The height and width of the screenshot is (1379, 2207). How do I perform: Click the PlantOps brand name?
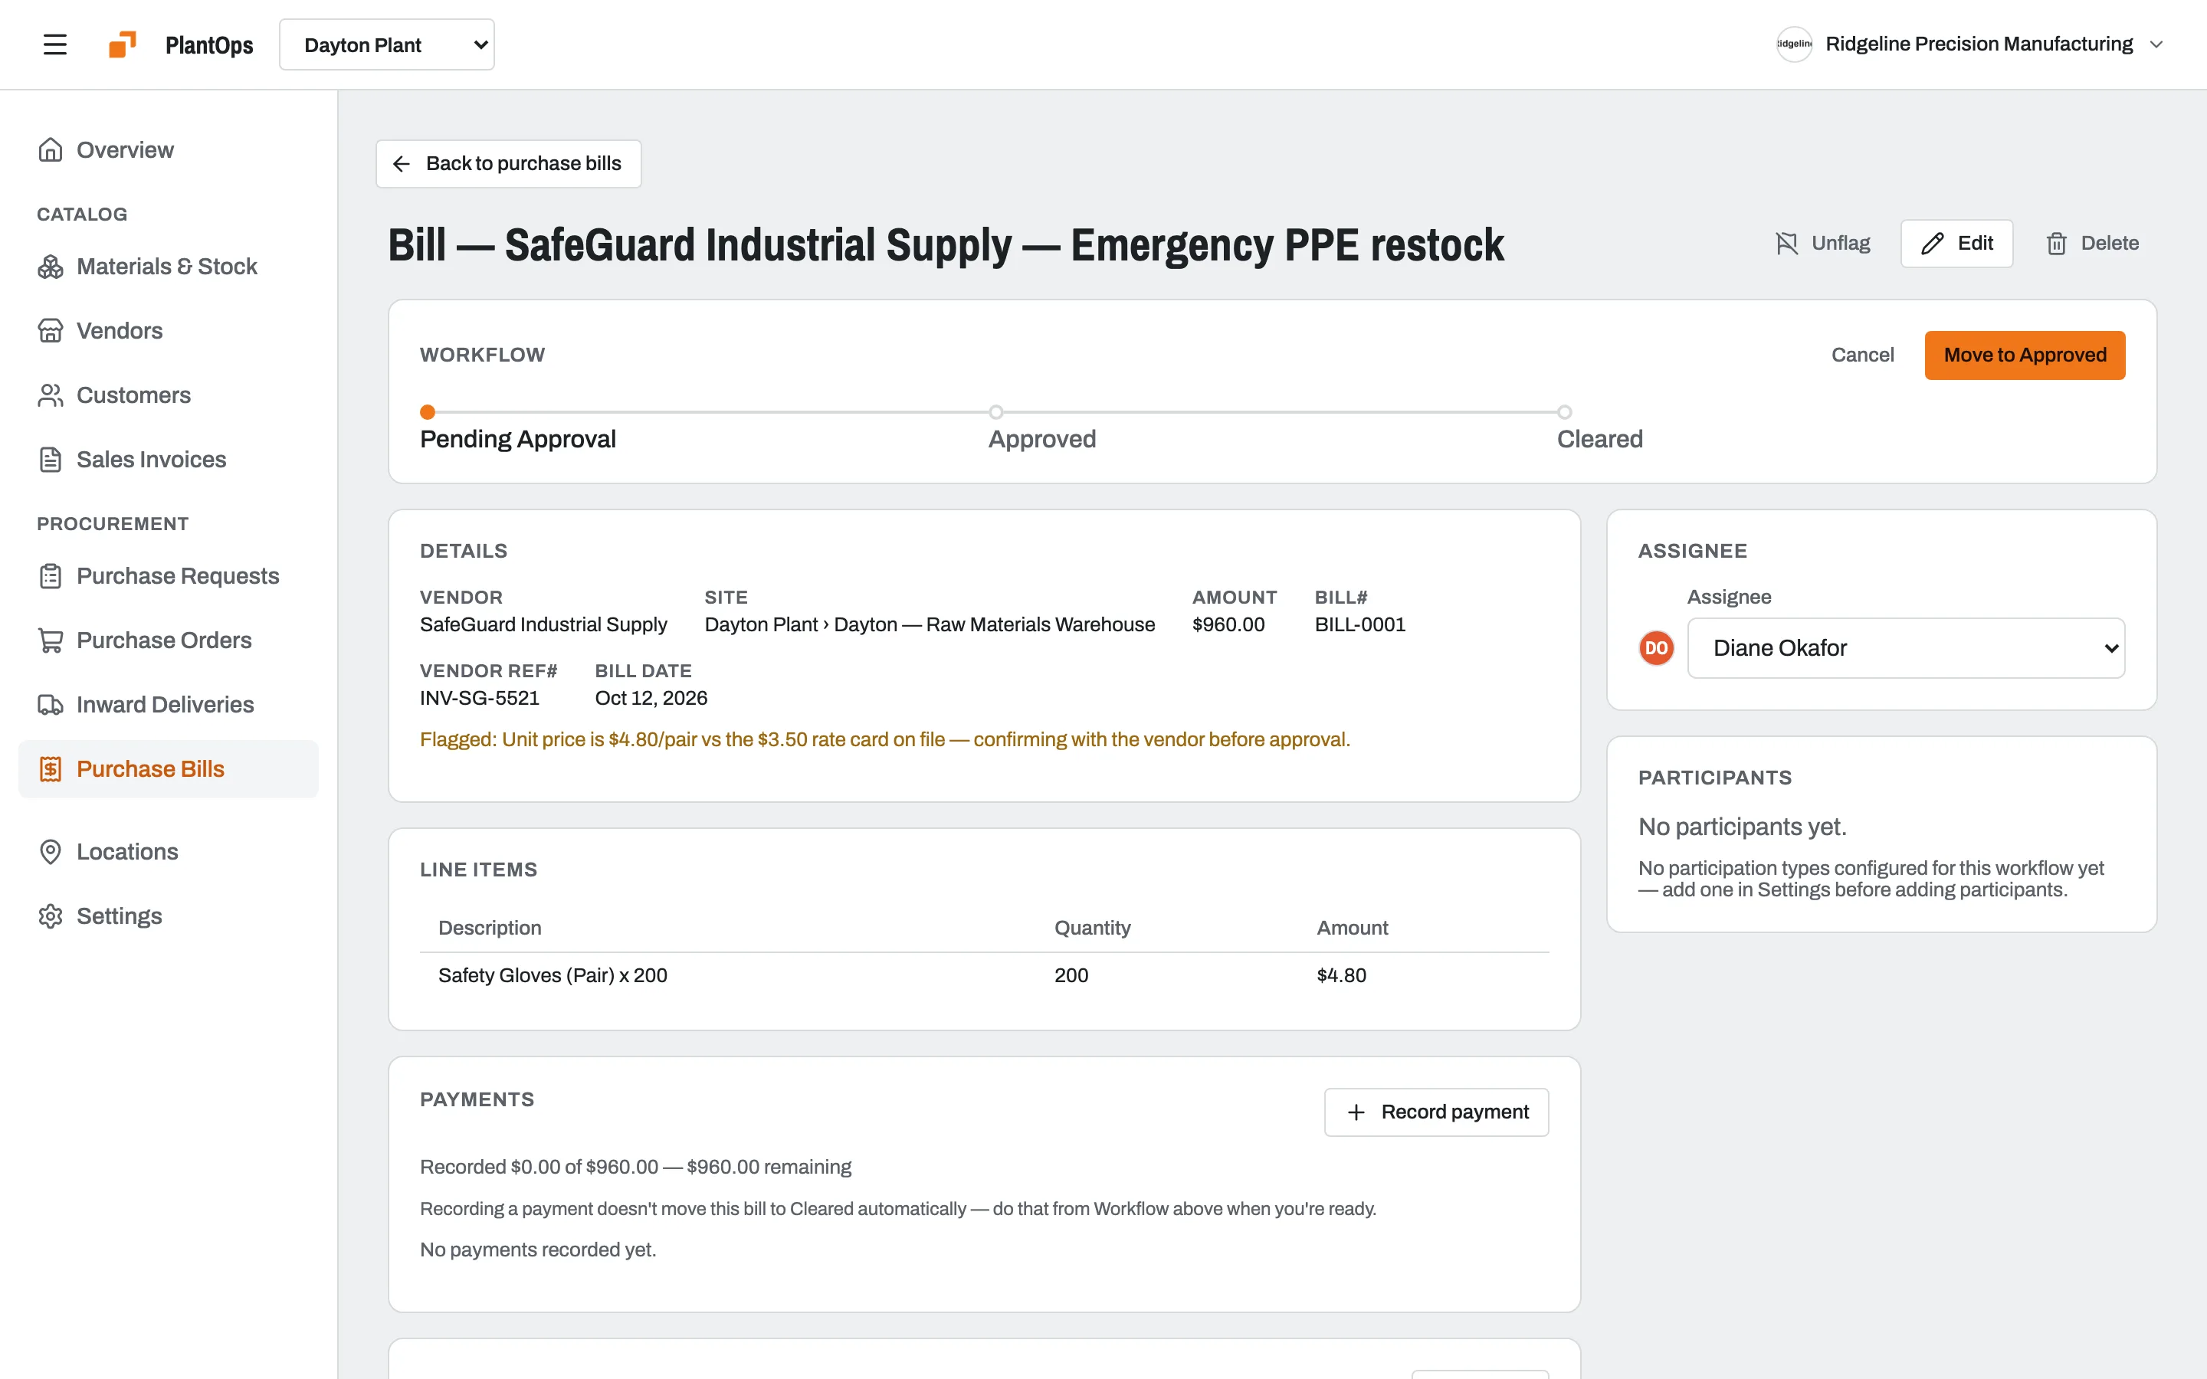click(209, 44)
